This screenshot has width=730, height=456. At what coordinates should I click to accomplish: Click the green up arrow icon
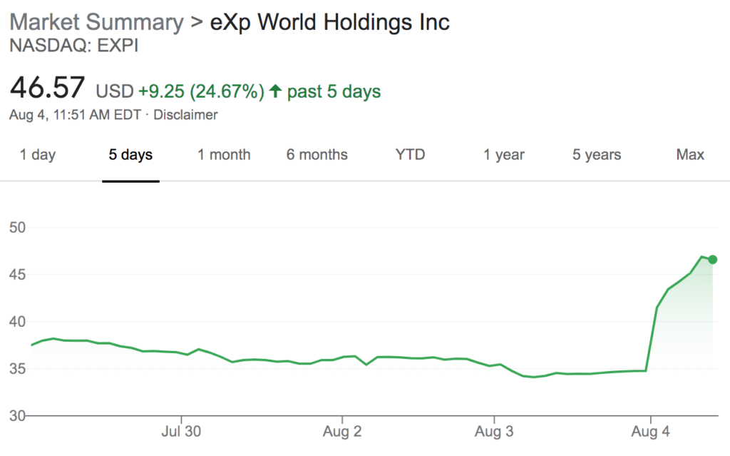(x=276, y=91)
